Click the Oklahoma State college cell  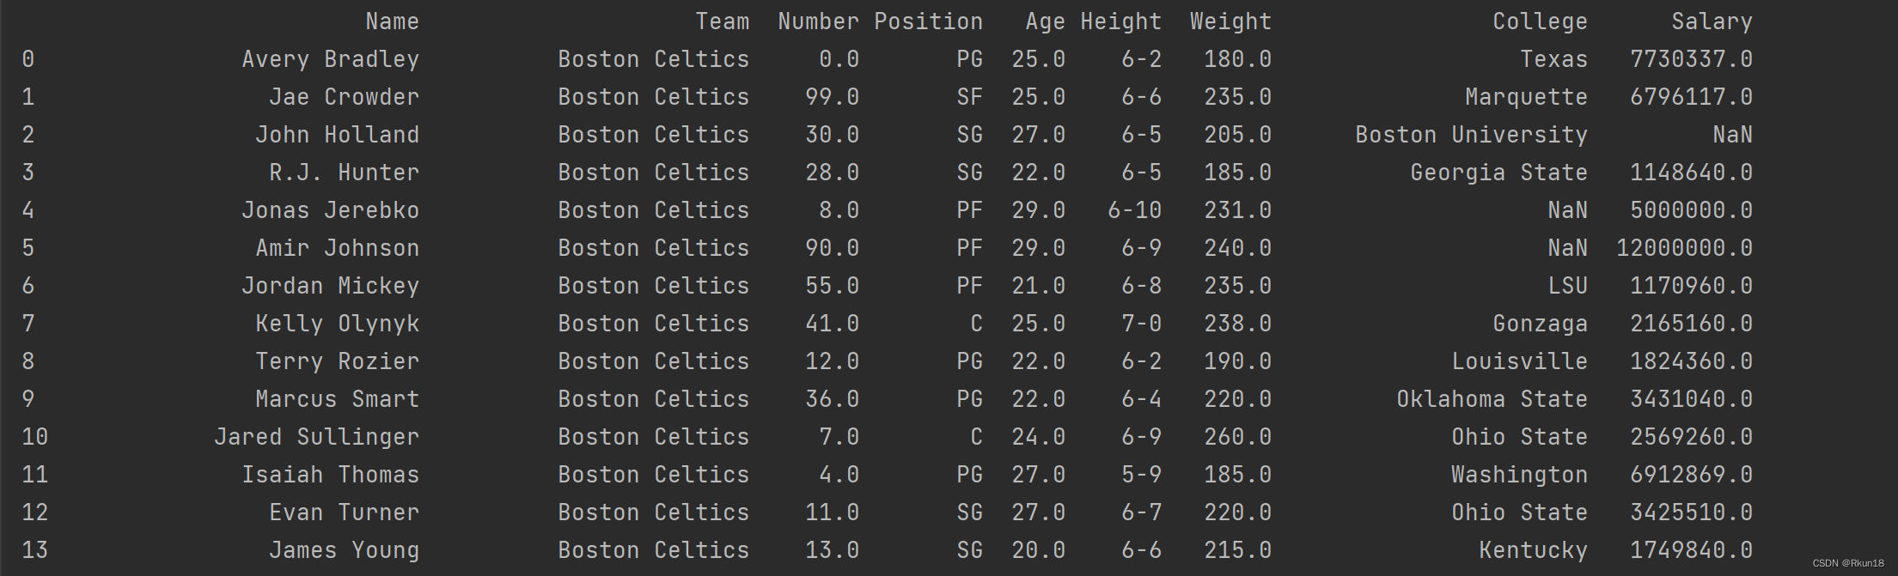1491,399
